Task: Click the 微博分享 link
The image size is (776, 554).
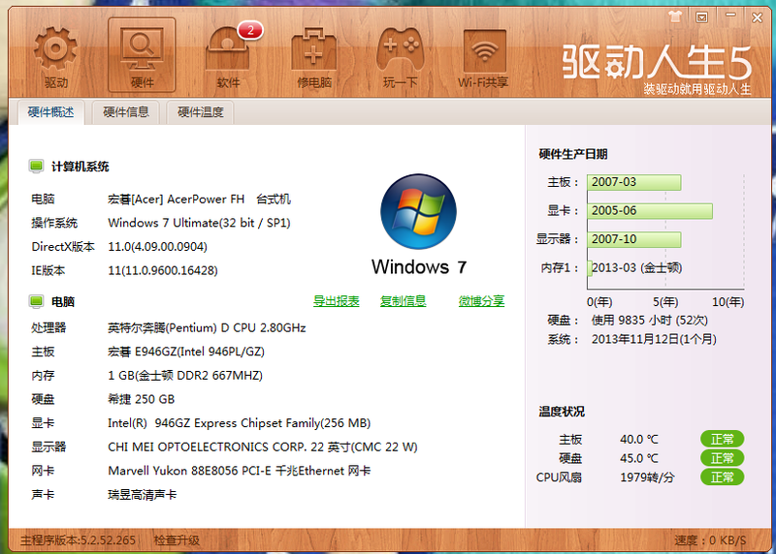Action: point(481,301)
